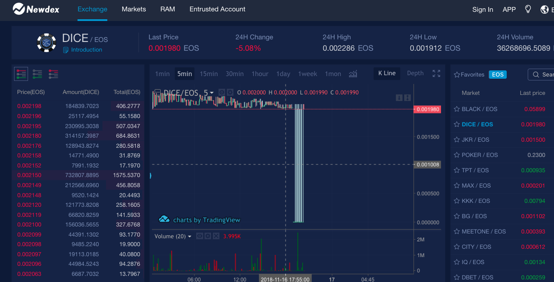Select sell order at price 0.002100
554x282 pixels.
tap(78, 225)
